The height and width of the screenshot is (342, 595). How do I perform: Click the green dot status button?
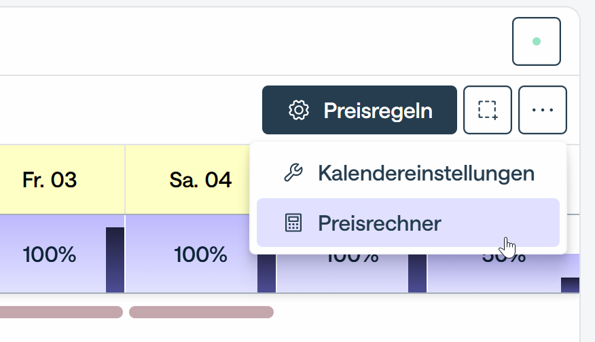pos(536,41)
